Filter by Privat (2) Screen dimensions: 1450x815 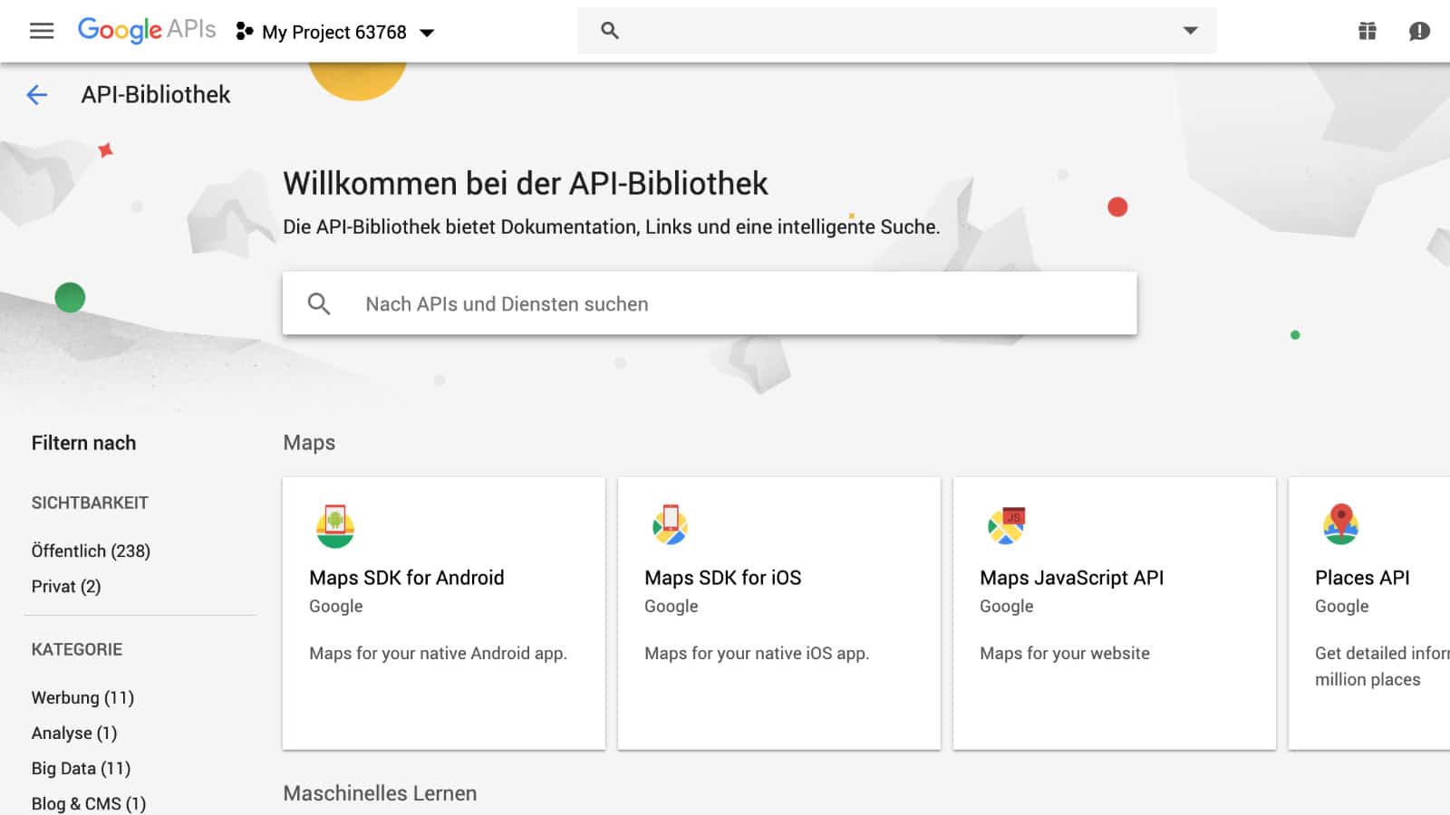(66, 586)
